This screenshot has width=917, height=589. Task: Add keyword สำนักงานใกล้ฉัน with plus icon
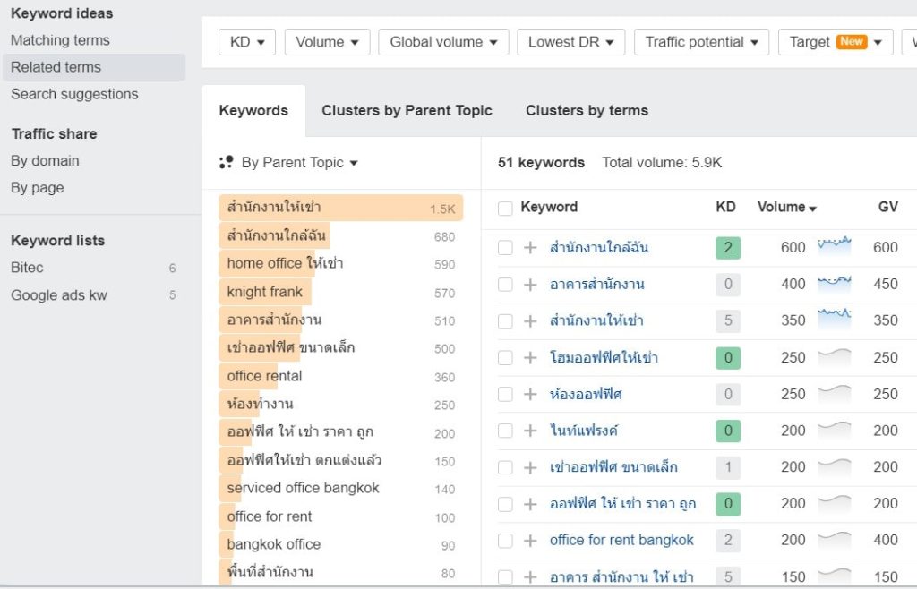(x=530, y=248)
